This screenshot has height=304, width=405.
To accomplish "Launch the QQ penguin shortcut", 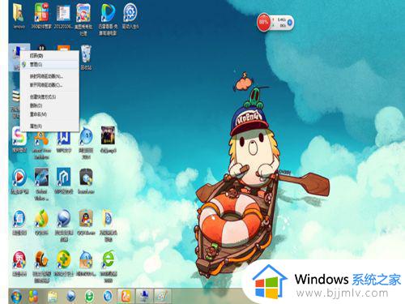I will pyautogui.click(x=86, y=222).
